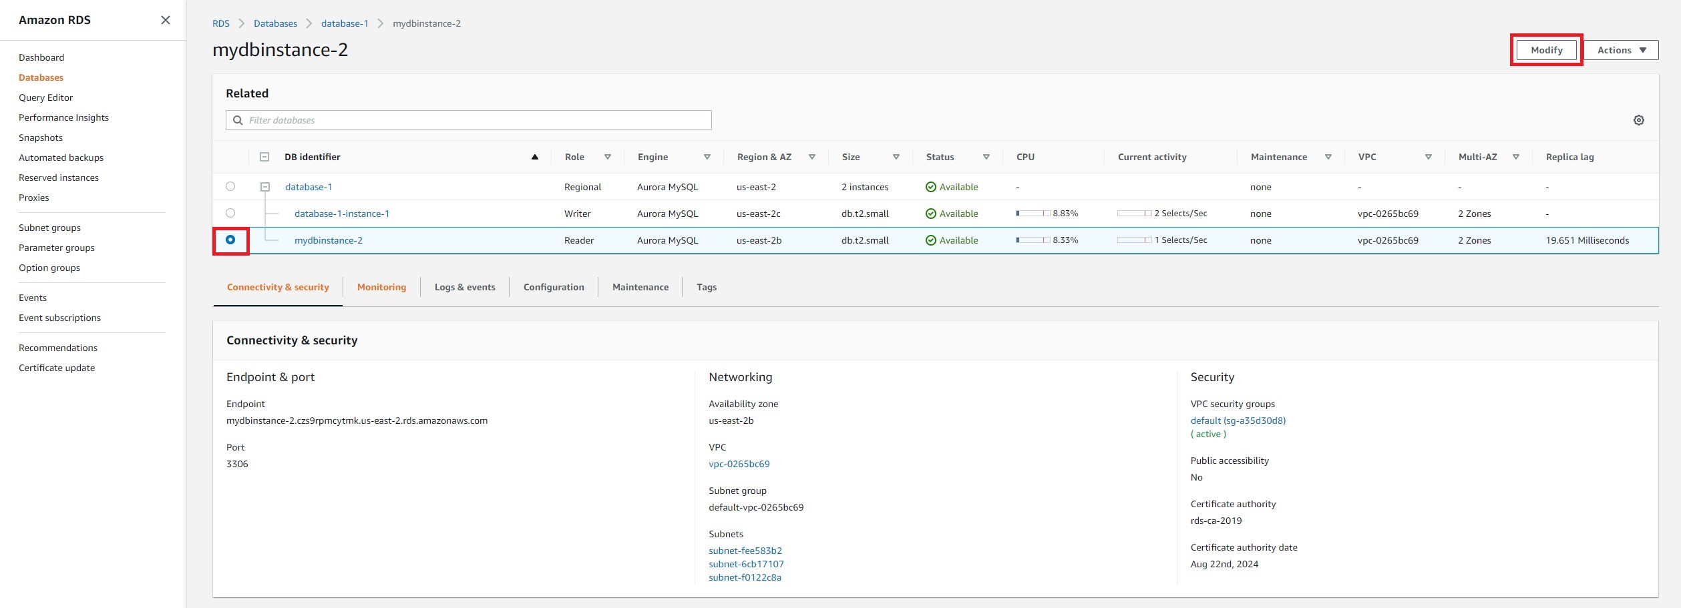The image size is (1681, 608).
Task: Open Option groups in sidebar
Action: click(x=49, y=268)
